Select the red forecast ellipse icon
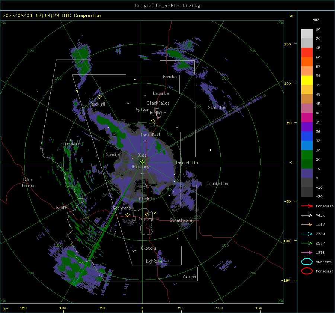 click(x=307, y=271)
